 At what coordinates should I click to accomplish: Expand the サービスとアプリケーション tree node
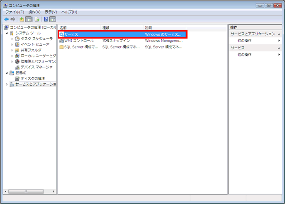7,84
